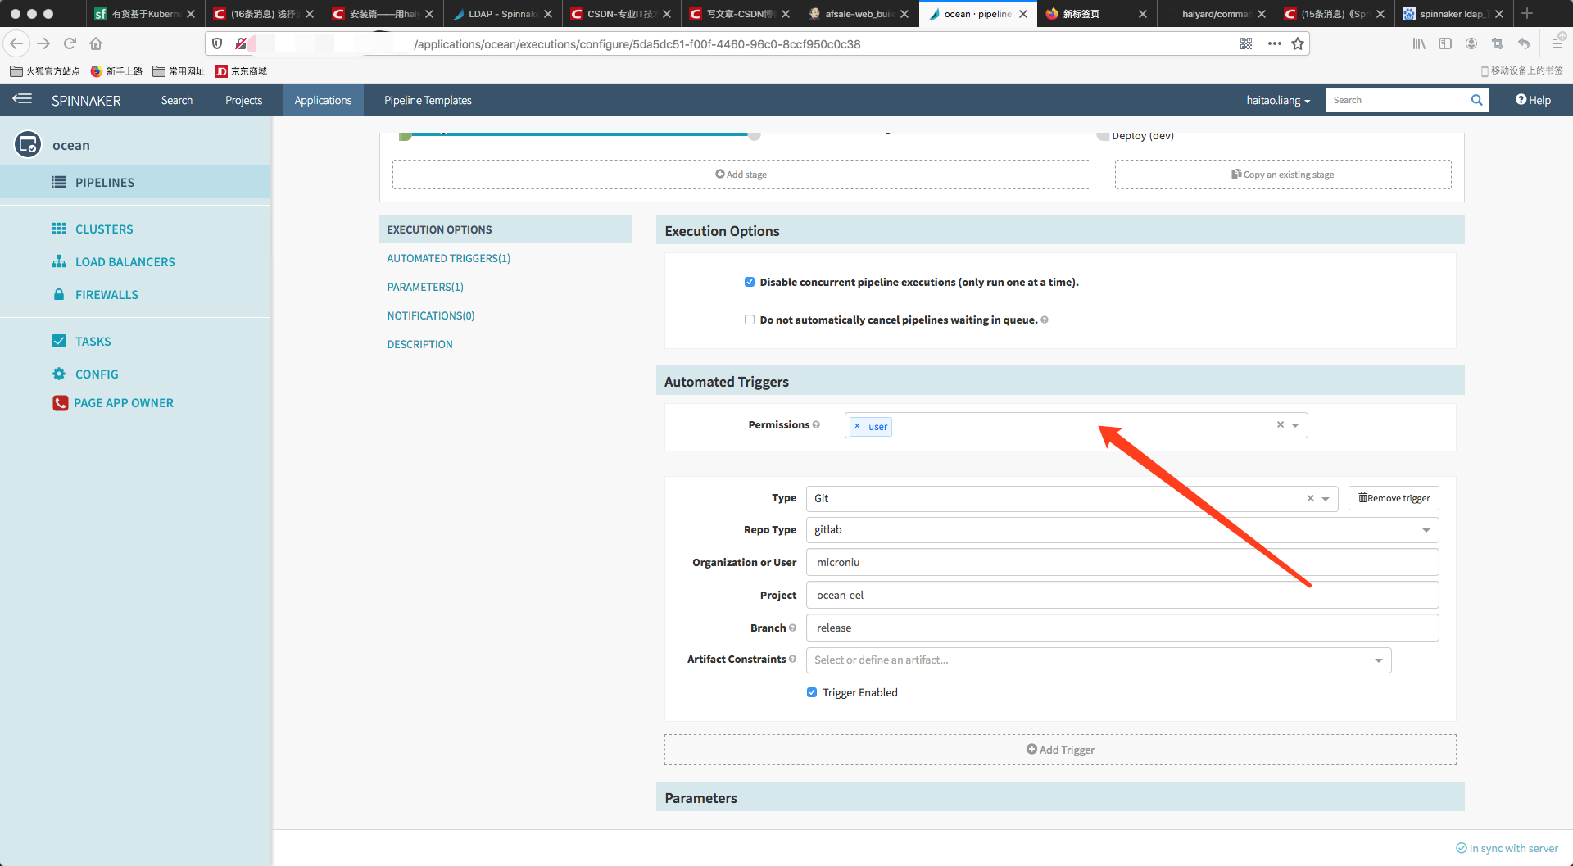This screenshot has height=866, width=1573.
Task: Open the QR code icon in address bar
Action: (1246, 43)
